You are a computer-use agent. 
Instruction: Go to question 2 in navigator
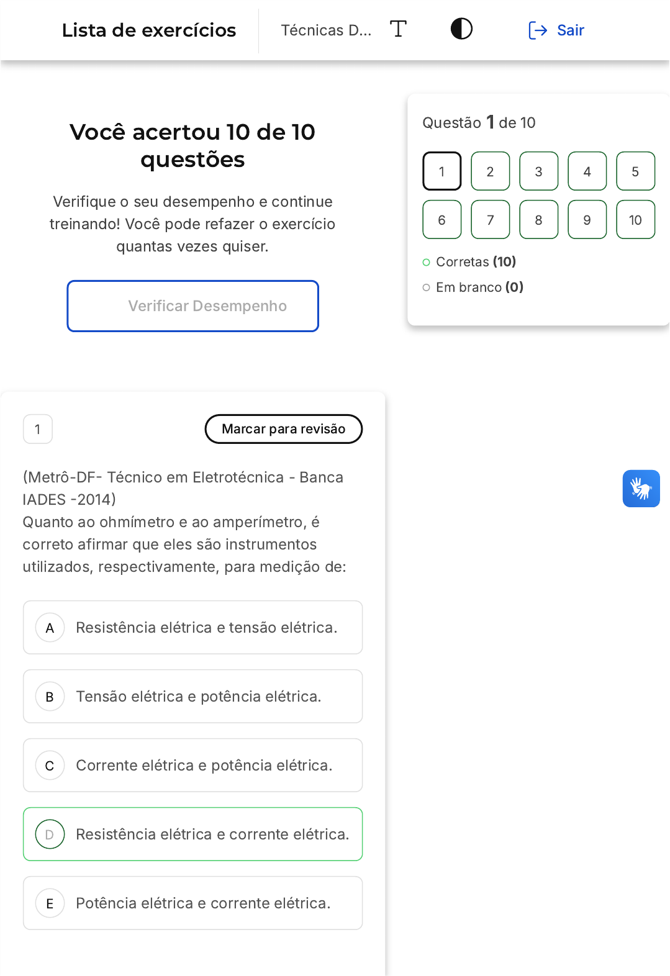pyautogui.click(x=490, y=171)
